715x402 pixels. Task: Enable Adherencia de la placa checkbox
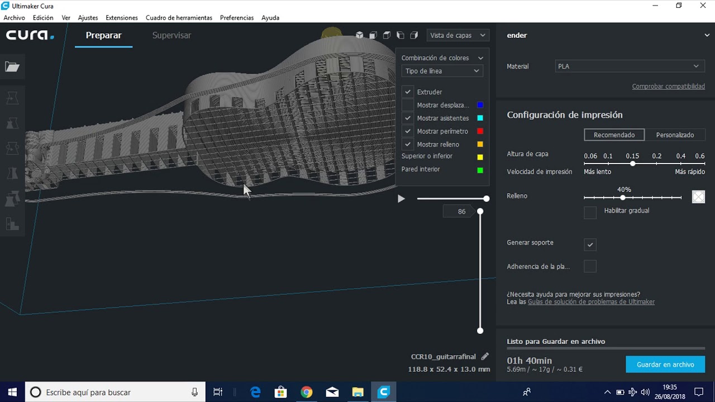pos(590,266)
